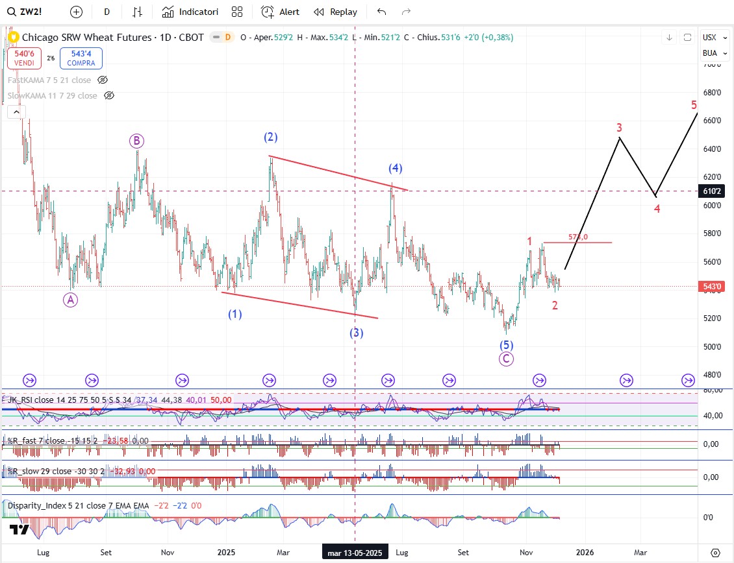This screenshot has width=734, height=563.
Task: Click the add symbol plus icon
Action: 76,12
